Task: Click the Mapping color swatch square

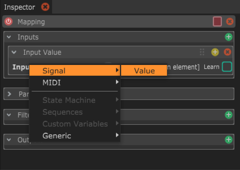Action: [x=217, y=22]
